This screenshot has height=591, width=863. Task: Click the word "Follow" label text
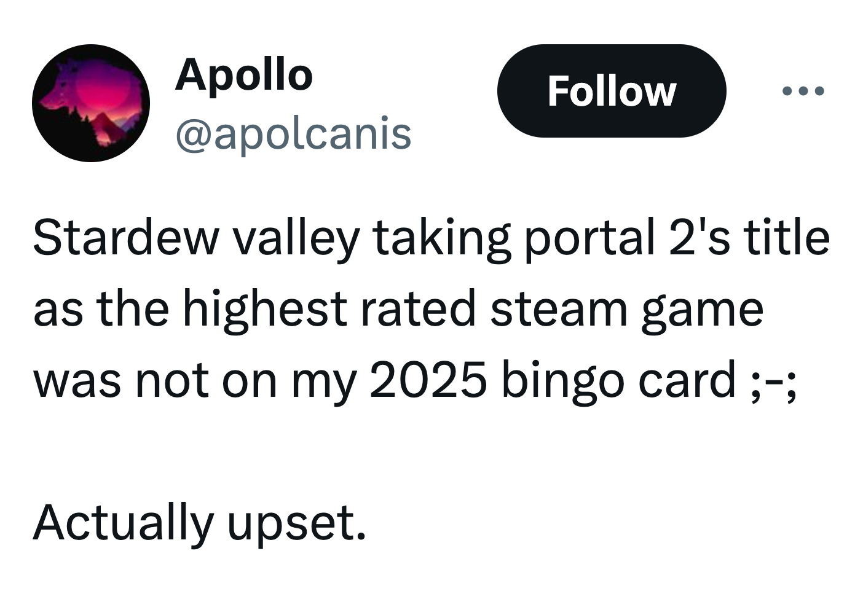click(x=612, y=92)
